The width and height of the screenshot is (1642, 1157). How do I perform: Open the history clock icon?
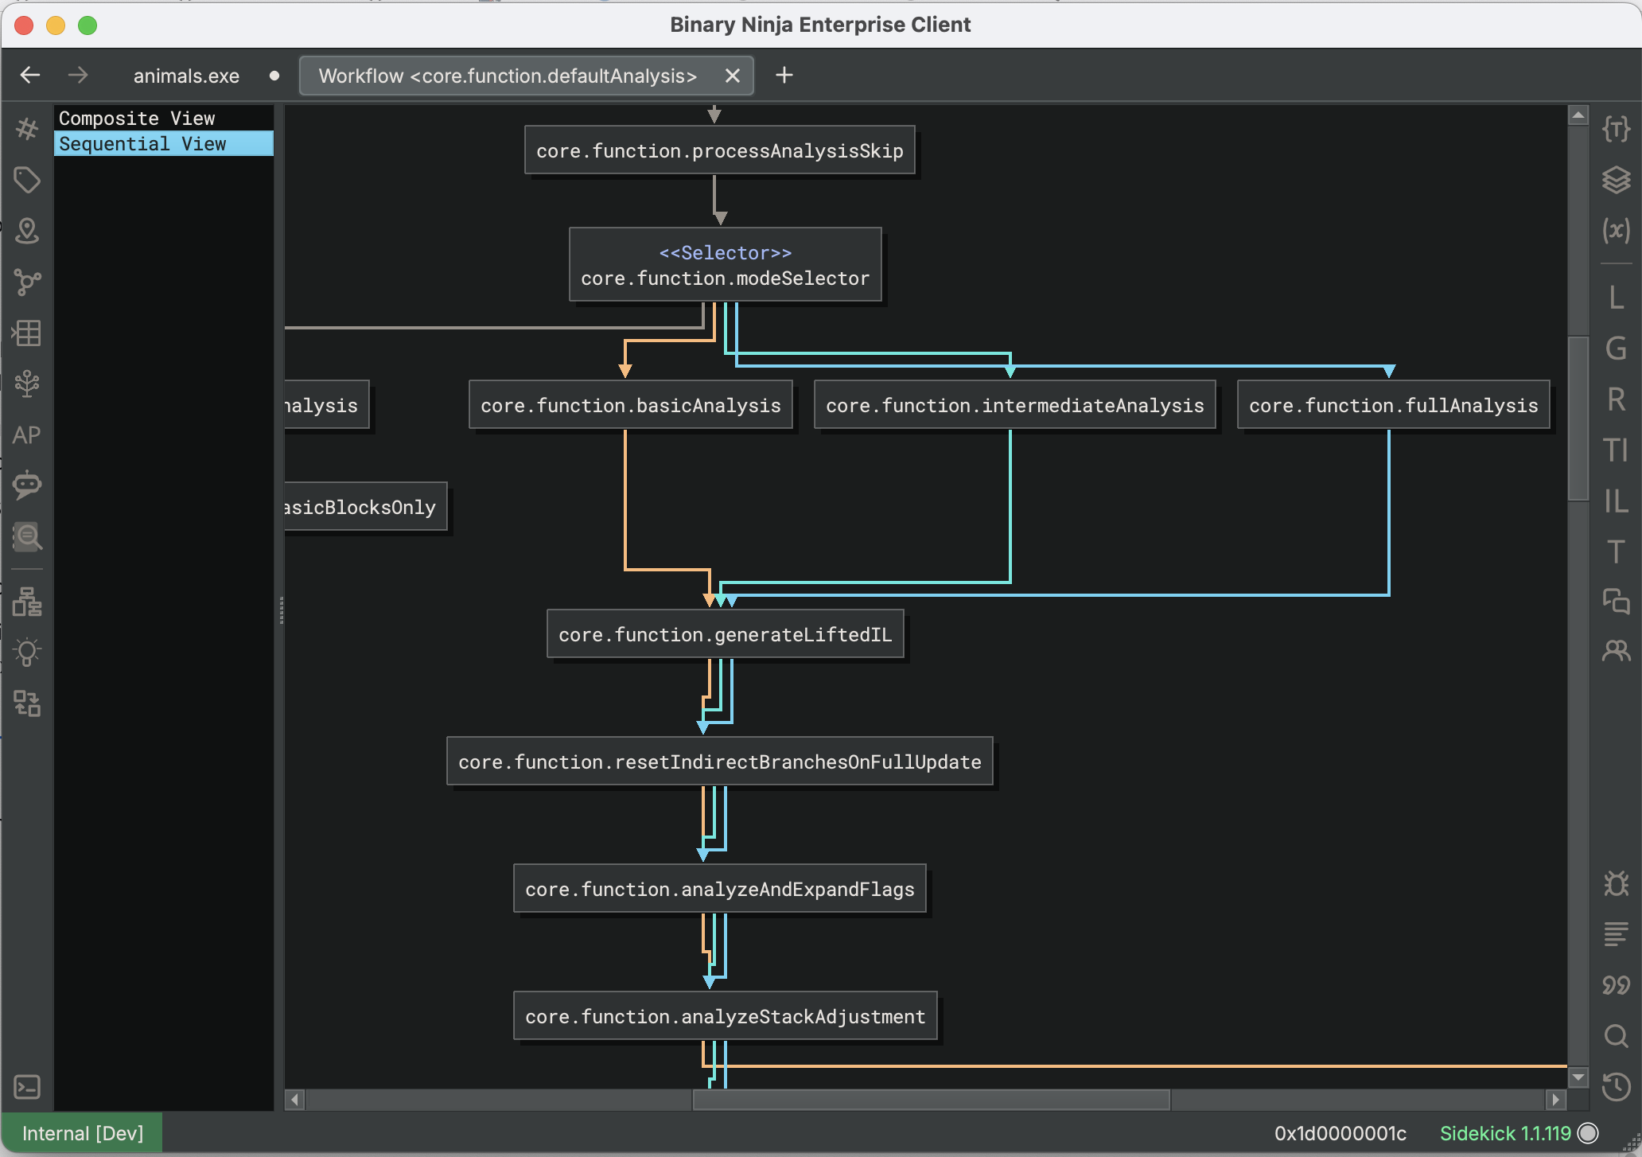1617,1087
